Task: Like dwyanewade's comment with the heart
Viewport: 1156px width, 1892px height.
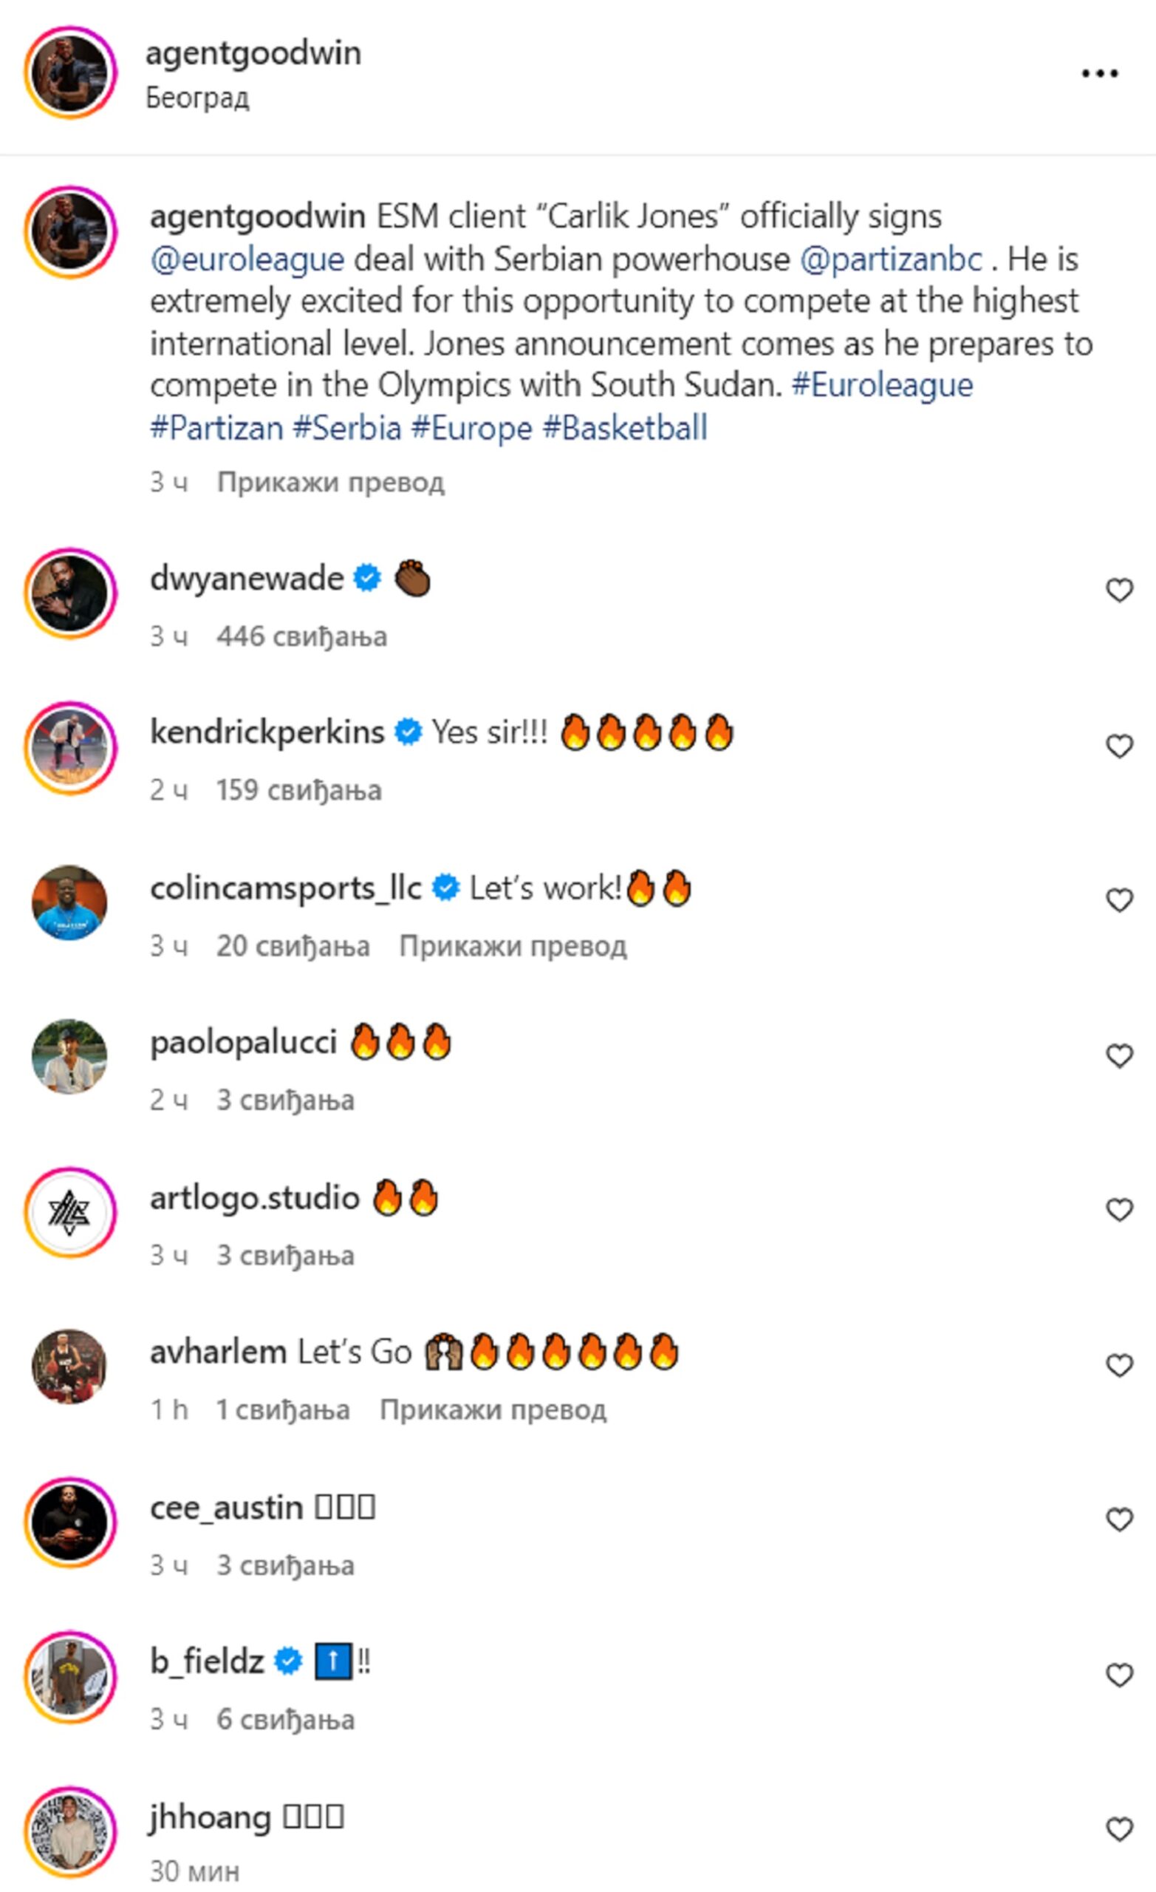Action: (1119, 590)
